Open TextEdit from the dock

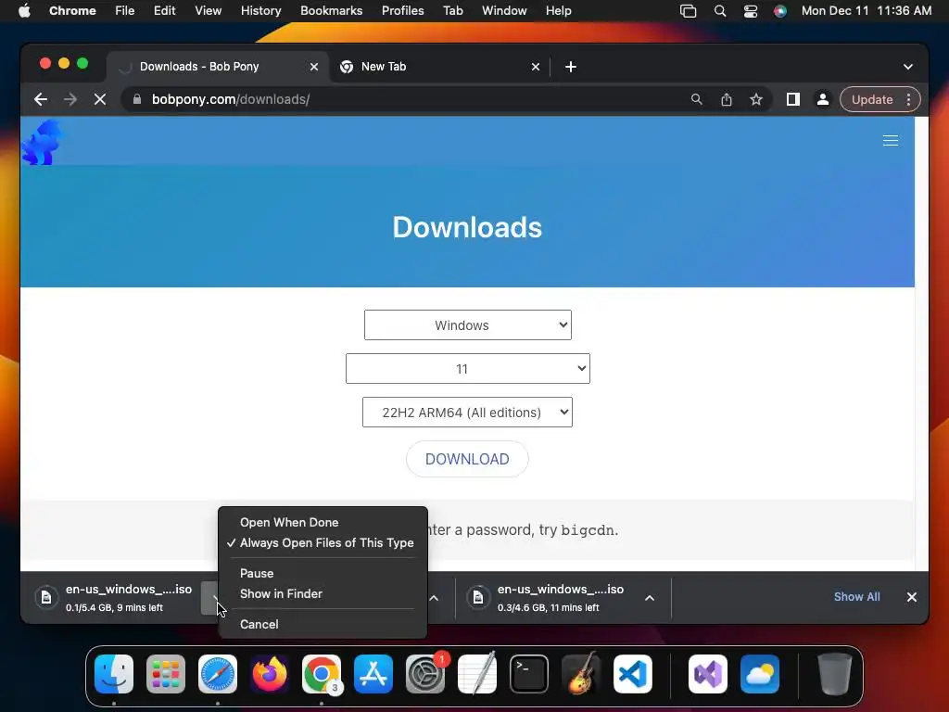[x=477, y=674]
